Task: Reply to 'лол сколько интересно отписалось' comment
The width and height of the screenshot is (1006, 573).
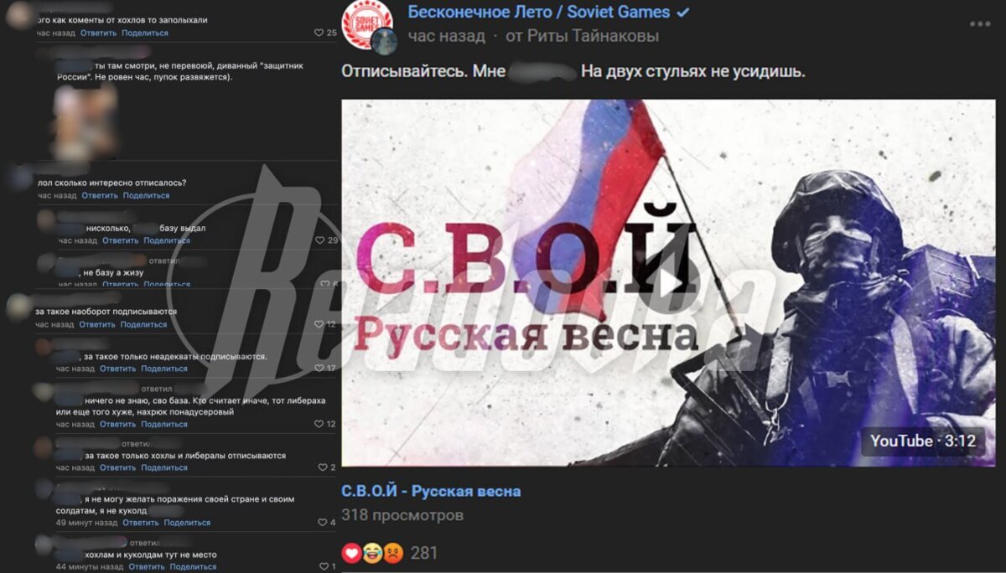Action: [x=100, y=195]
